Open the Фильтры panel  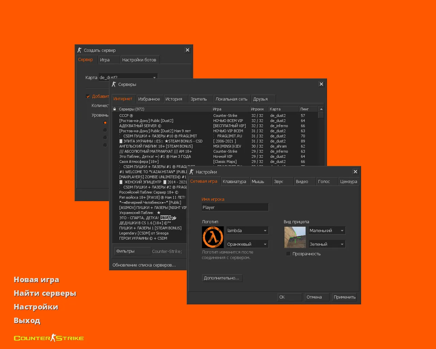coord(132,251)
